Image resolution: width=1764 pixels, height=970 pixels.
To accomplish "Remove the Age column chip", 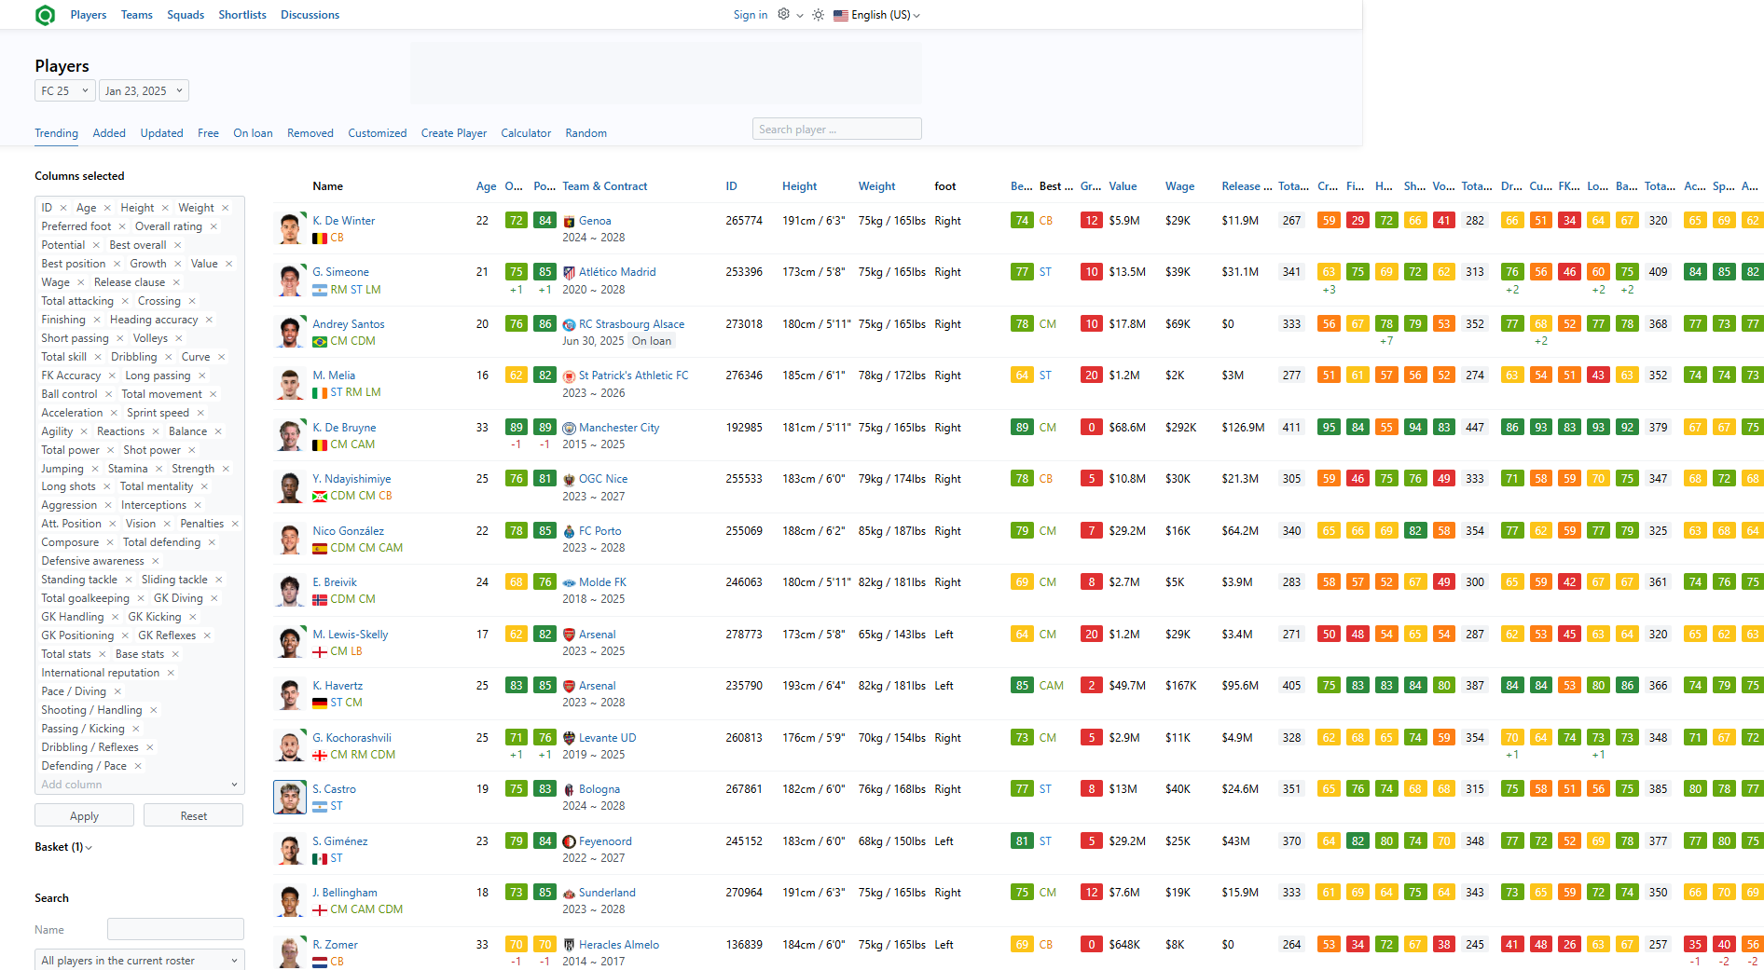I will pyautogui.click(x=107, y=208).
